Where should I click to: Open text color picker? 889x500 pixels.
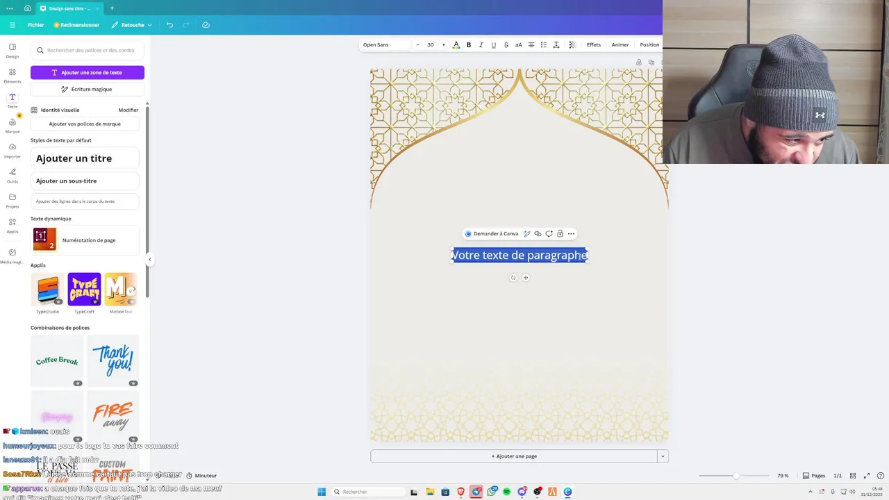click(x=456, y=44)
